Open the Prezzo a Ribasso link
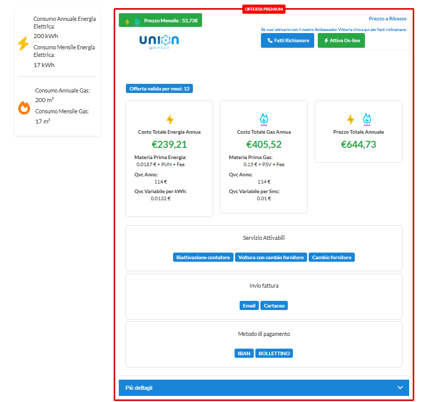433x402 pixels. click(388, 18)
